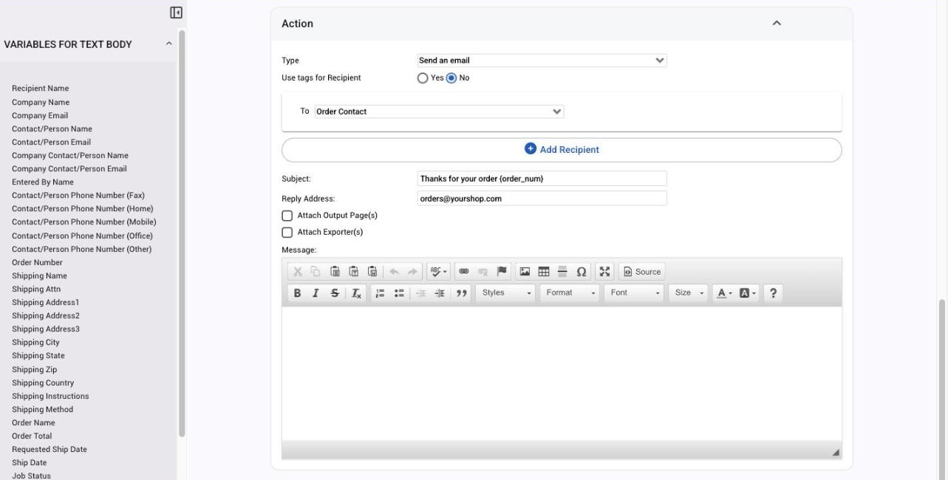Click the Order Number variable

pyautogui.click(x=37, y=263)
